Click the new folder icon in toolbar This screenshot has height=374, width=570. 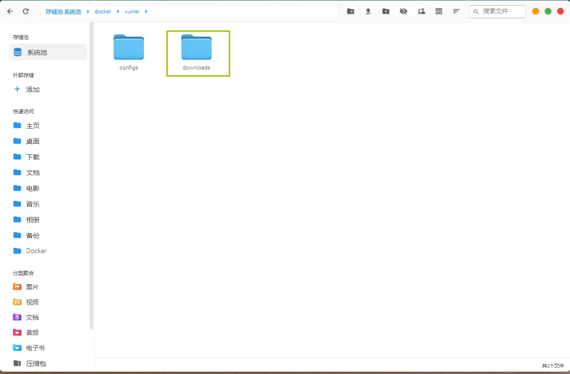(350, 11)
